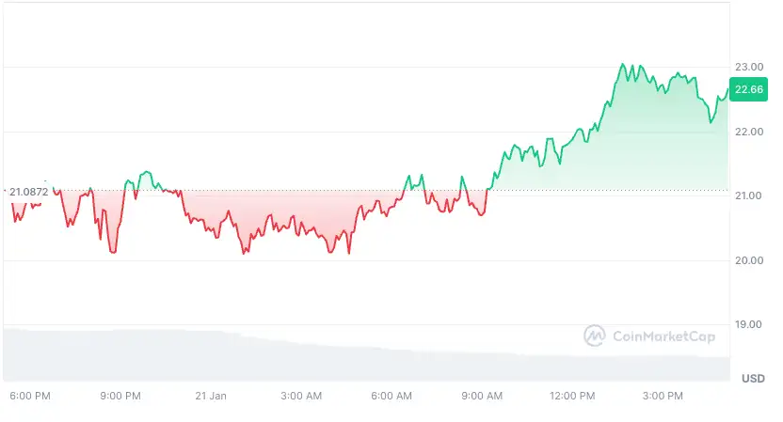Click the 21 Jan date marker
Image resolution: width=783 pixels, height=422 pixels.
coord(210,397)
